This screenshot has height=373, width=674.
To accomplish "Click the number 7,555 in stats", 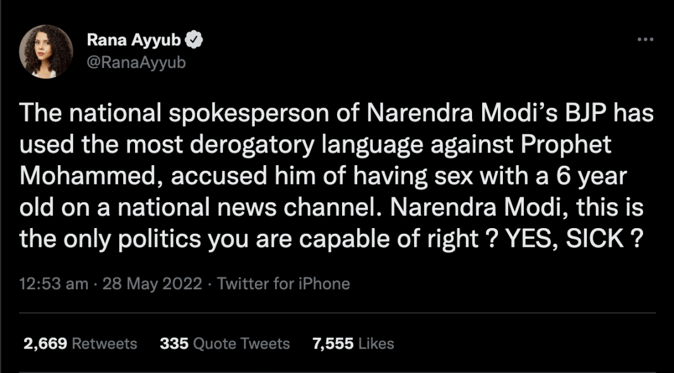I will point(333,343).
